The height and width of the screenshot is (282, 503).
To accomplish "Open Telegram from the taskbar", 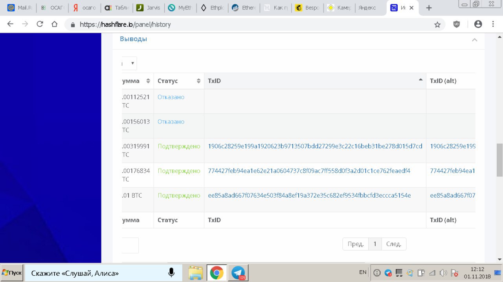I will pos(238,273).
